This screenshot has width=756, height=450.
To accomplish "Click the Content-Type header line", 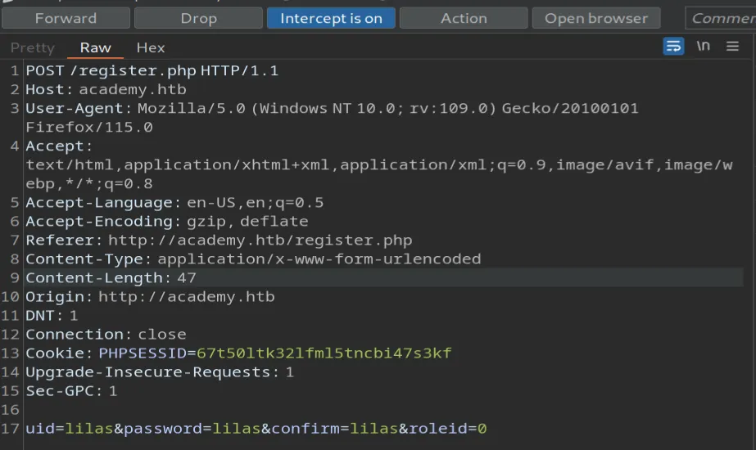I will click(x=253, y=259).
